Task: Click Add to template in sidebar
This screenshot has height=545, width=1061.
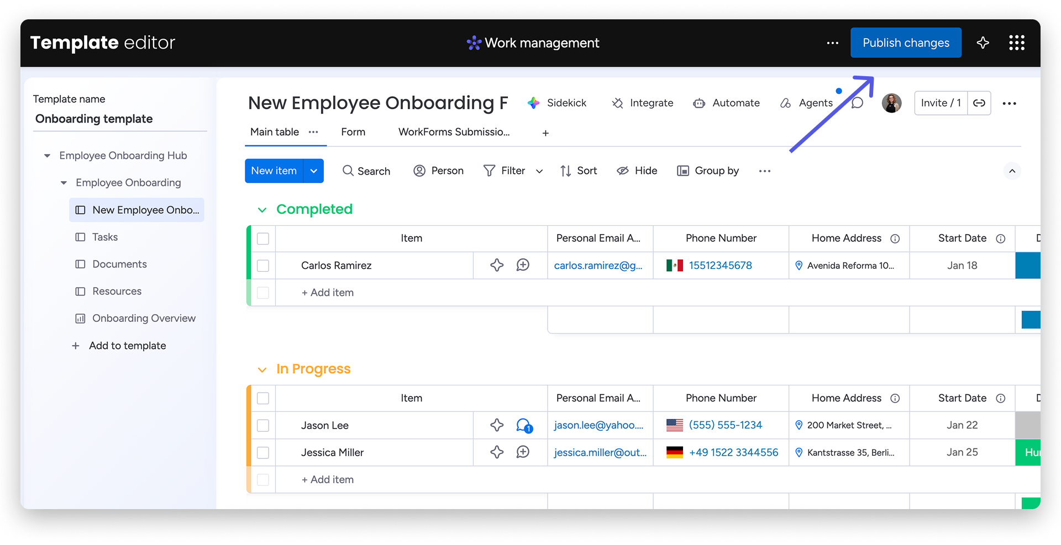Action: pyautogui.click(x=127, y=346)
